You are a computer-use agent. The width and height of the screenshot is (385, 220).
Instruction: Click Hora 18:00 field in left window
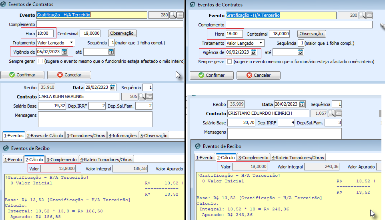pos(45,33)
